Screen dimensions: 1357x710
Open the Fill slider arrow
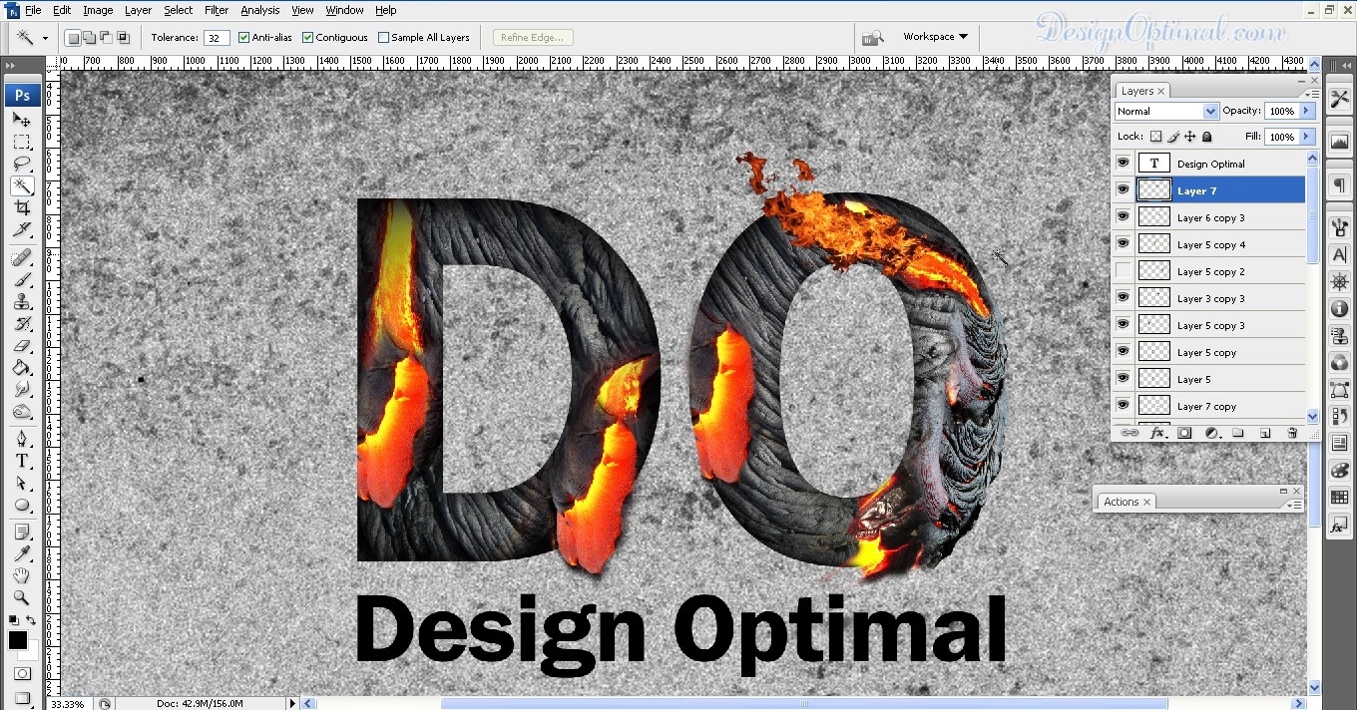tap(1307, 137)
